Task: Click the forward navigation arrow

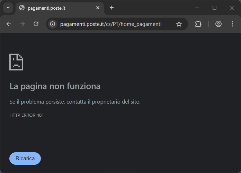Action: tap(23, 24)
